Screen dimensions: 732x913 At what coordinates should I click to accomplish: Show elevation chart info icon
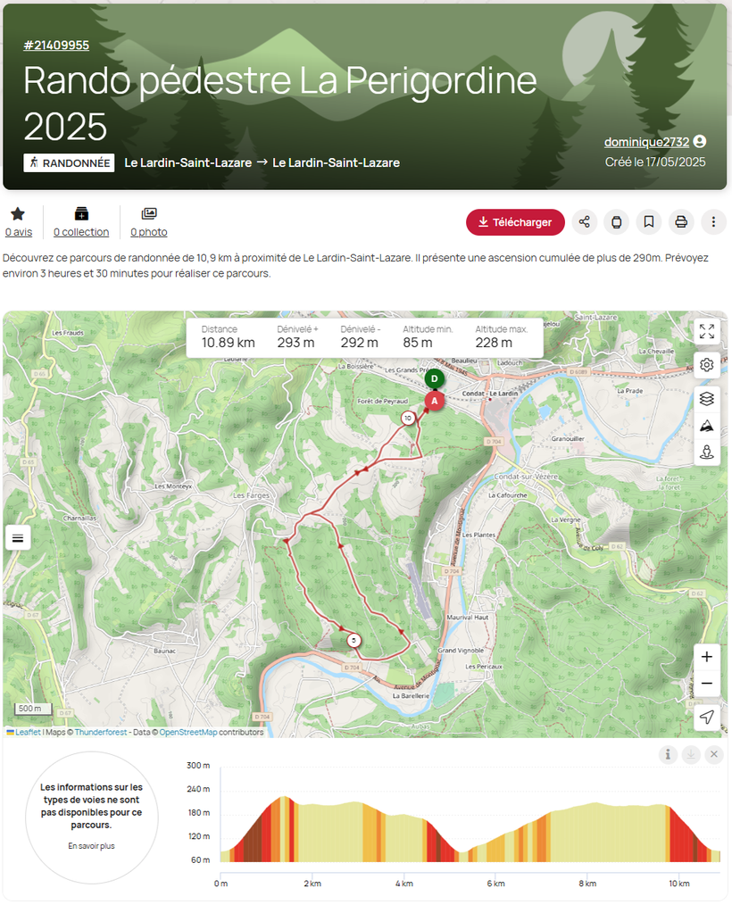pyautogui.click(x=668, y=755)
